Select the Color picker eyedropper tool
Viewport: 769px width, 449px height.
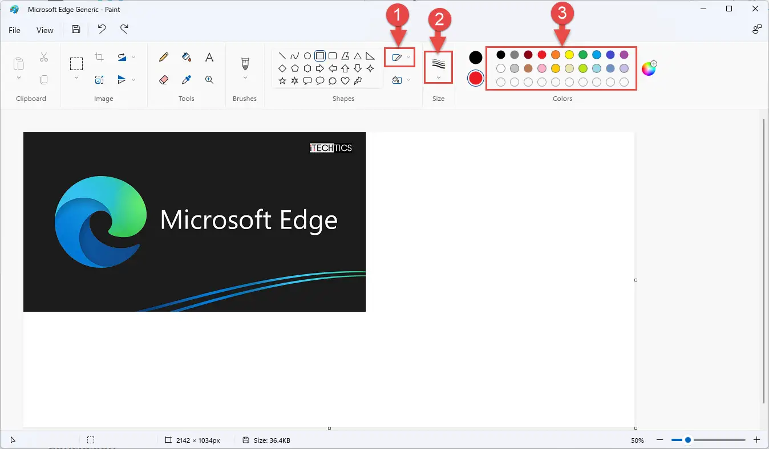tap(187, 80)
